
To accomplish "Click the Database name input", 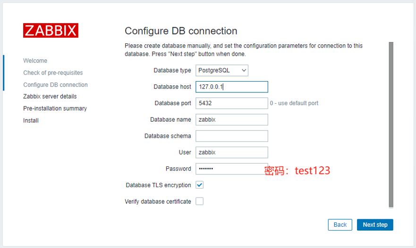I will (231, 120).
